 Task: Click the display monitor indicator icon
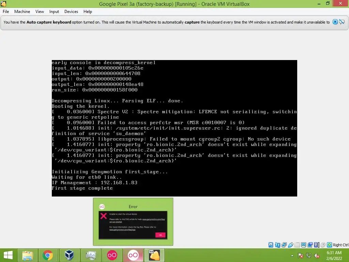(x=303, y=245)
